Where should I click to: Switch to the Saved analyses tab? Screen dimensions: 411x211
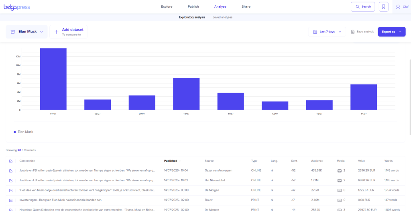[222, 17]
